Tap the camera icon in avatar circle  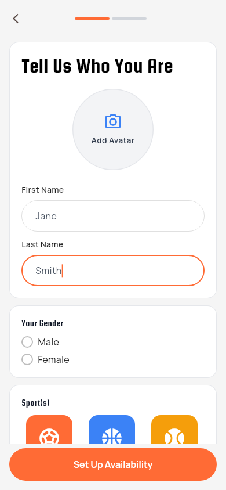coord(113,121)
